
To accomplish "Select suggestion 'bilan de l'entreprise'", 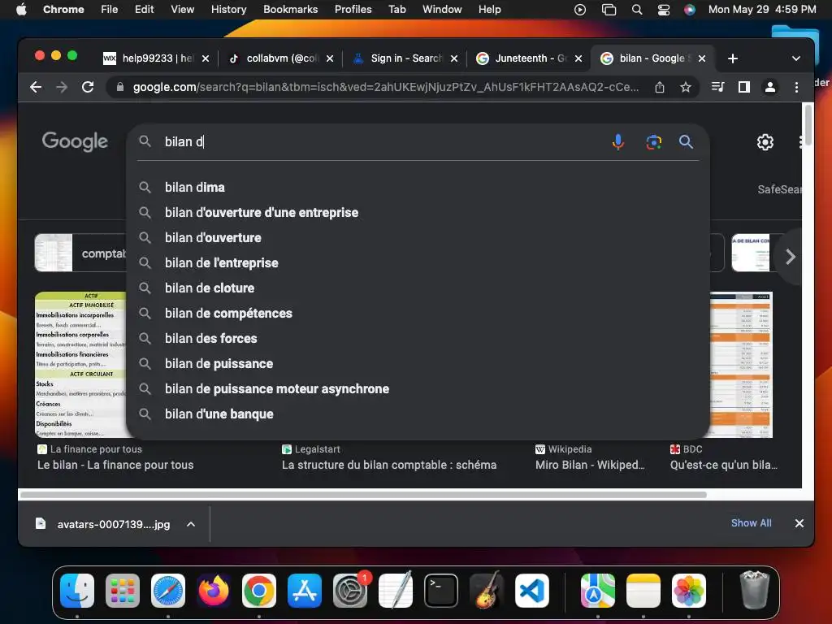I will pos(418,262).
